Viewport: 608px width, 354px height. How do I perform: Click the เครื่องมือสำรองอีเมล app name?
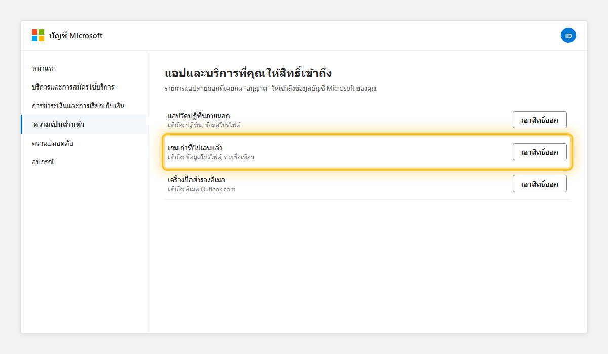coord(197,180)
